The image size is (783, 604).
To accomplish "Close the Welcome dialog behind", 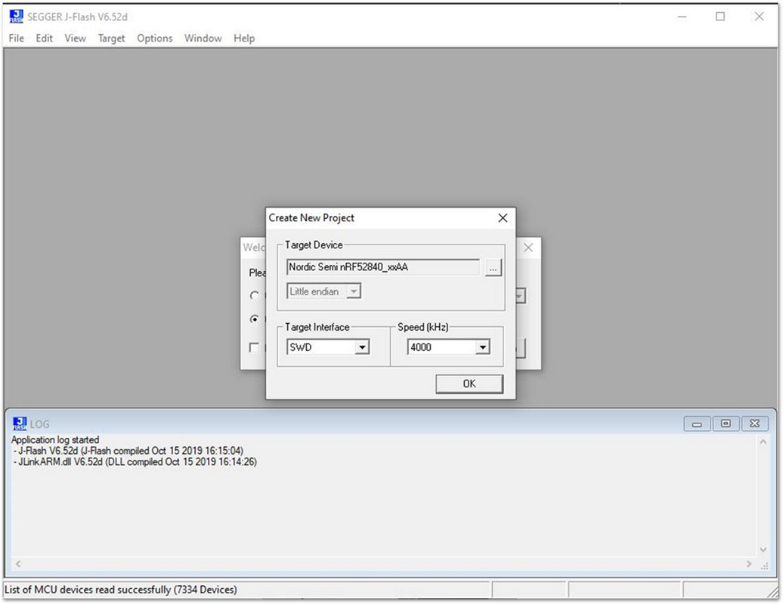I will (528, 248).
